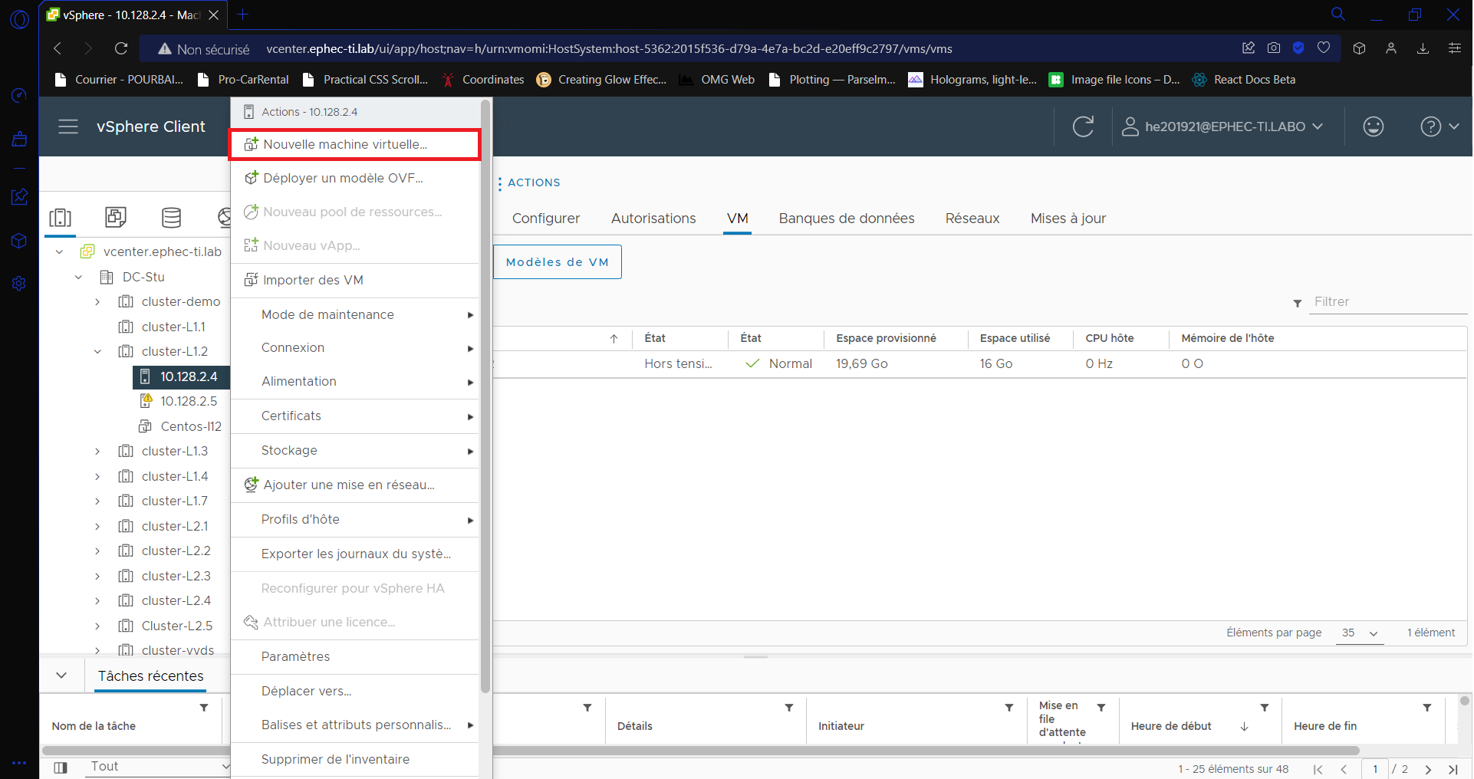Reload the browser page

[x=121, y=48]
